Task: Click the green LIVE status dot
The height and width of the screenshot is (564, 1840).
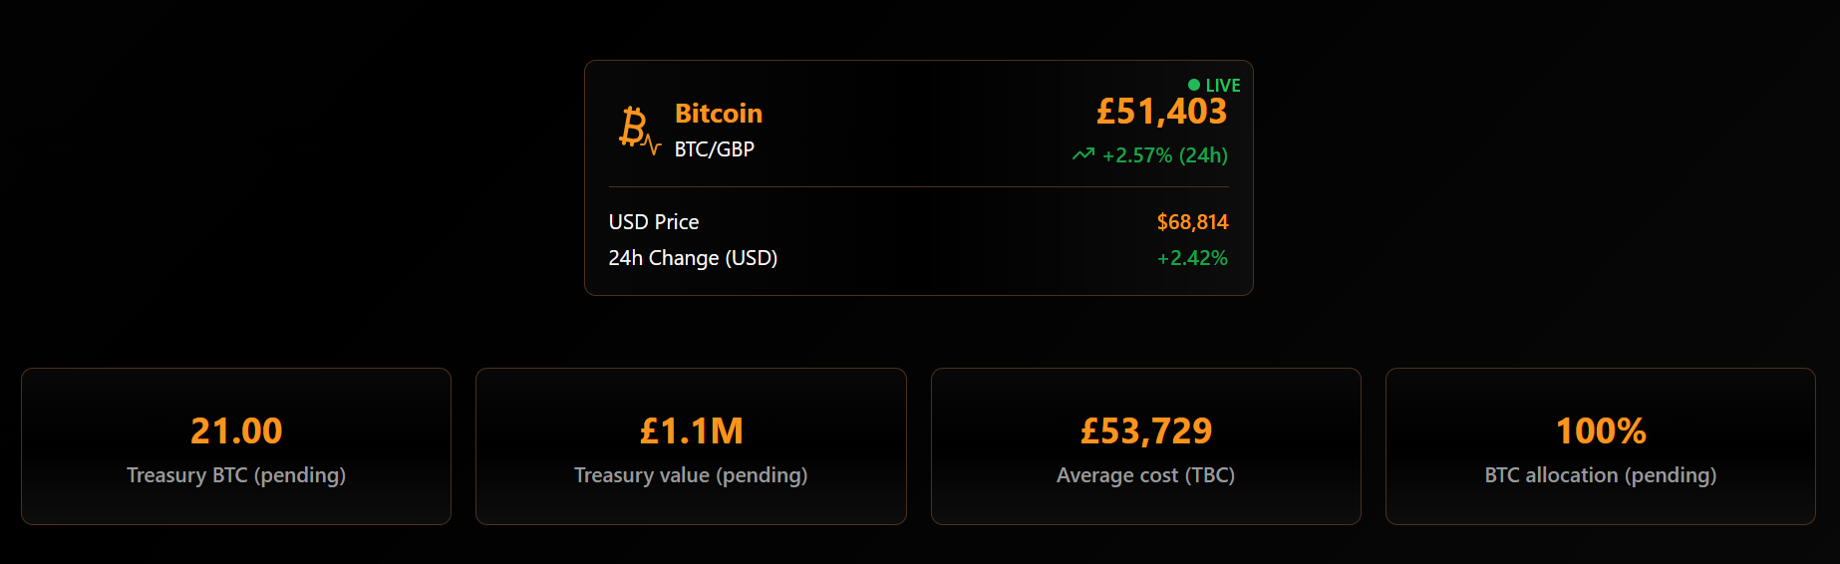Action: tap(1194, 85)
